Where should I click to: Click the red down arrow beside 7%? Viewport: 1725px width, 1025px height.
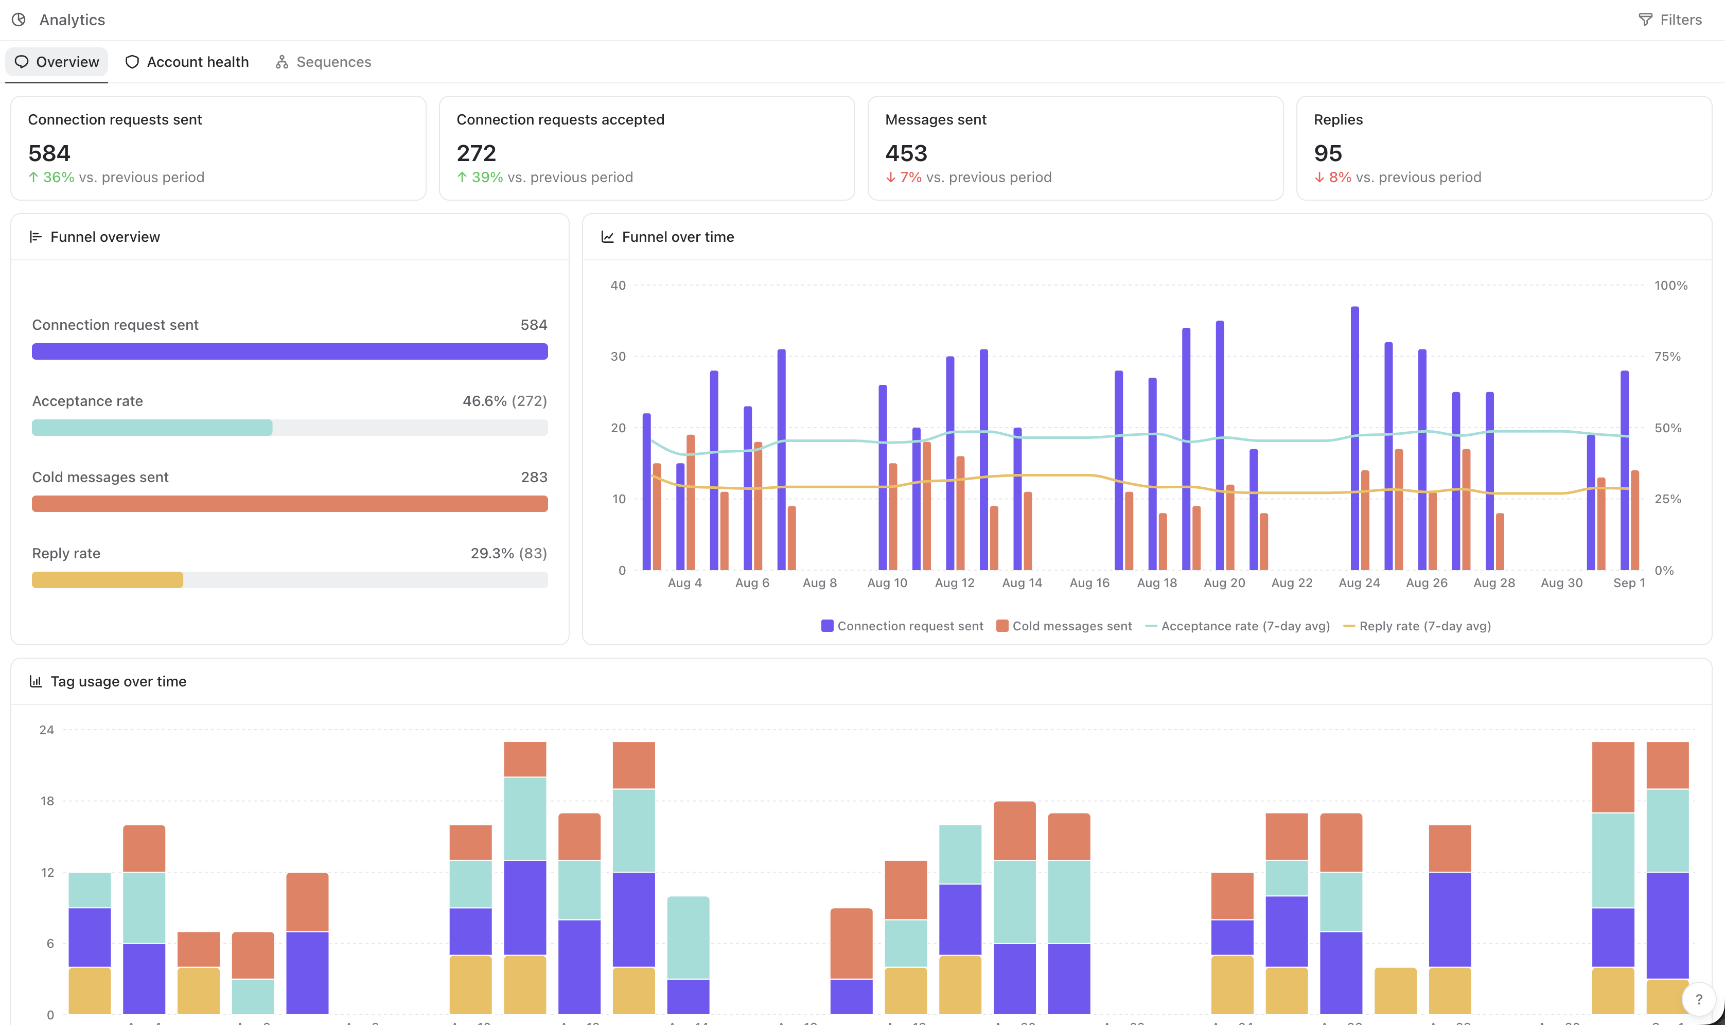(891, 178)
